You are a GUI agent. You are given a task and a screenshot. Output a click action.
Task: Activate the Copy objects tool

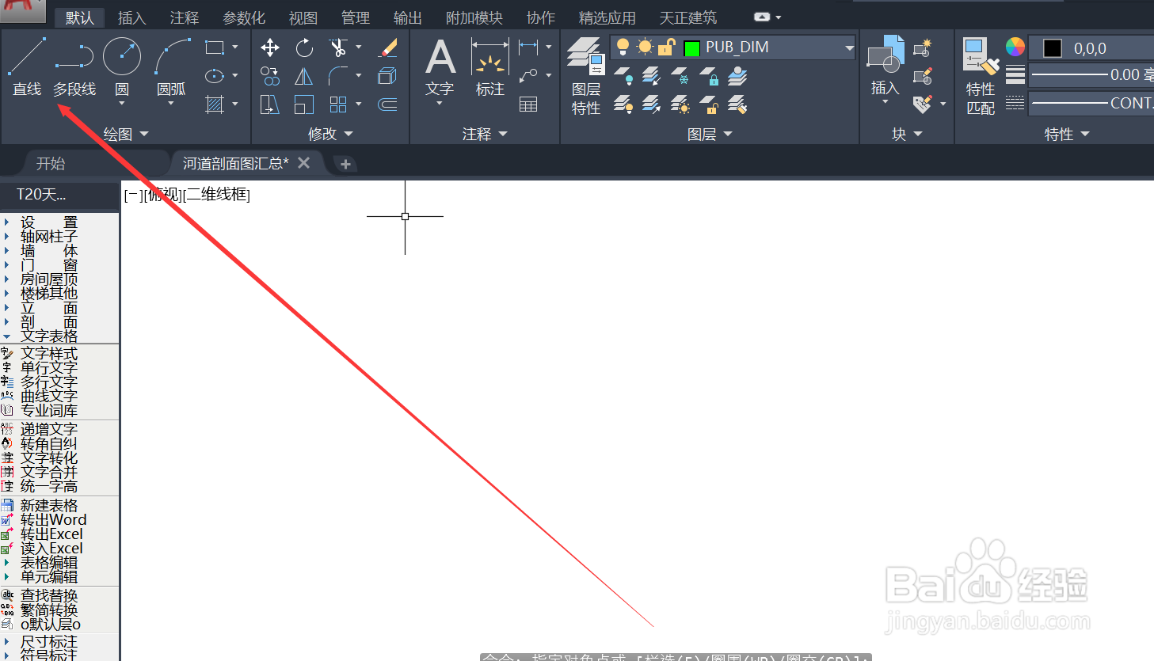[x=270, y=76]
